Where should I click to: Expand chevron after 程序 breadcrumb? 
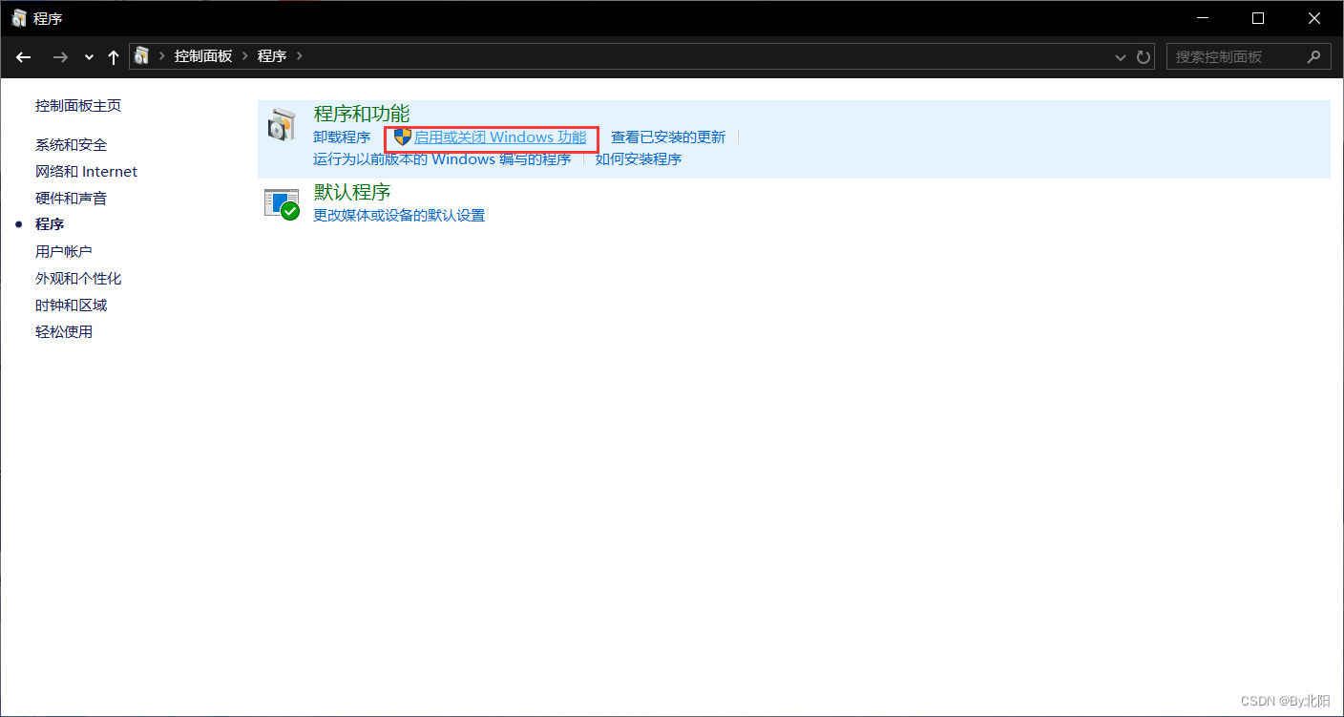[x=300, y=56]
